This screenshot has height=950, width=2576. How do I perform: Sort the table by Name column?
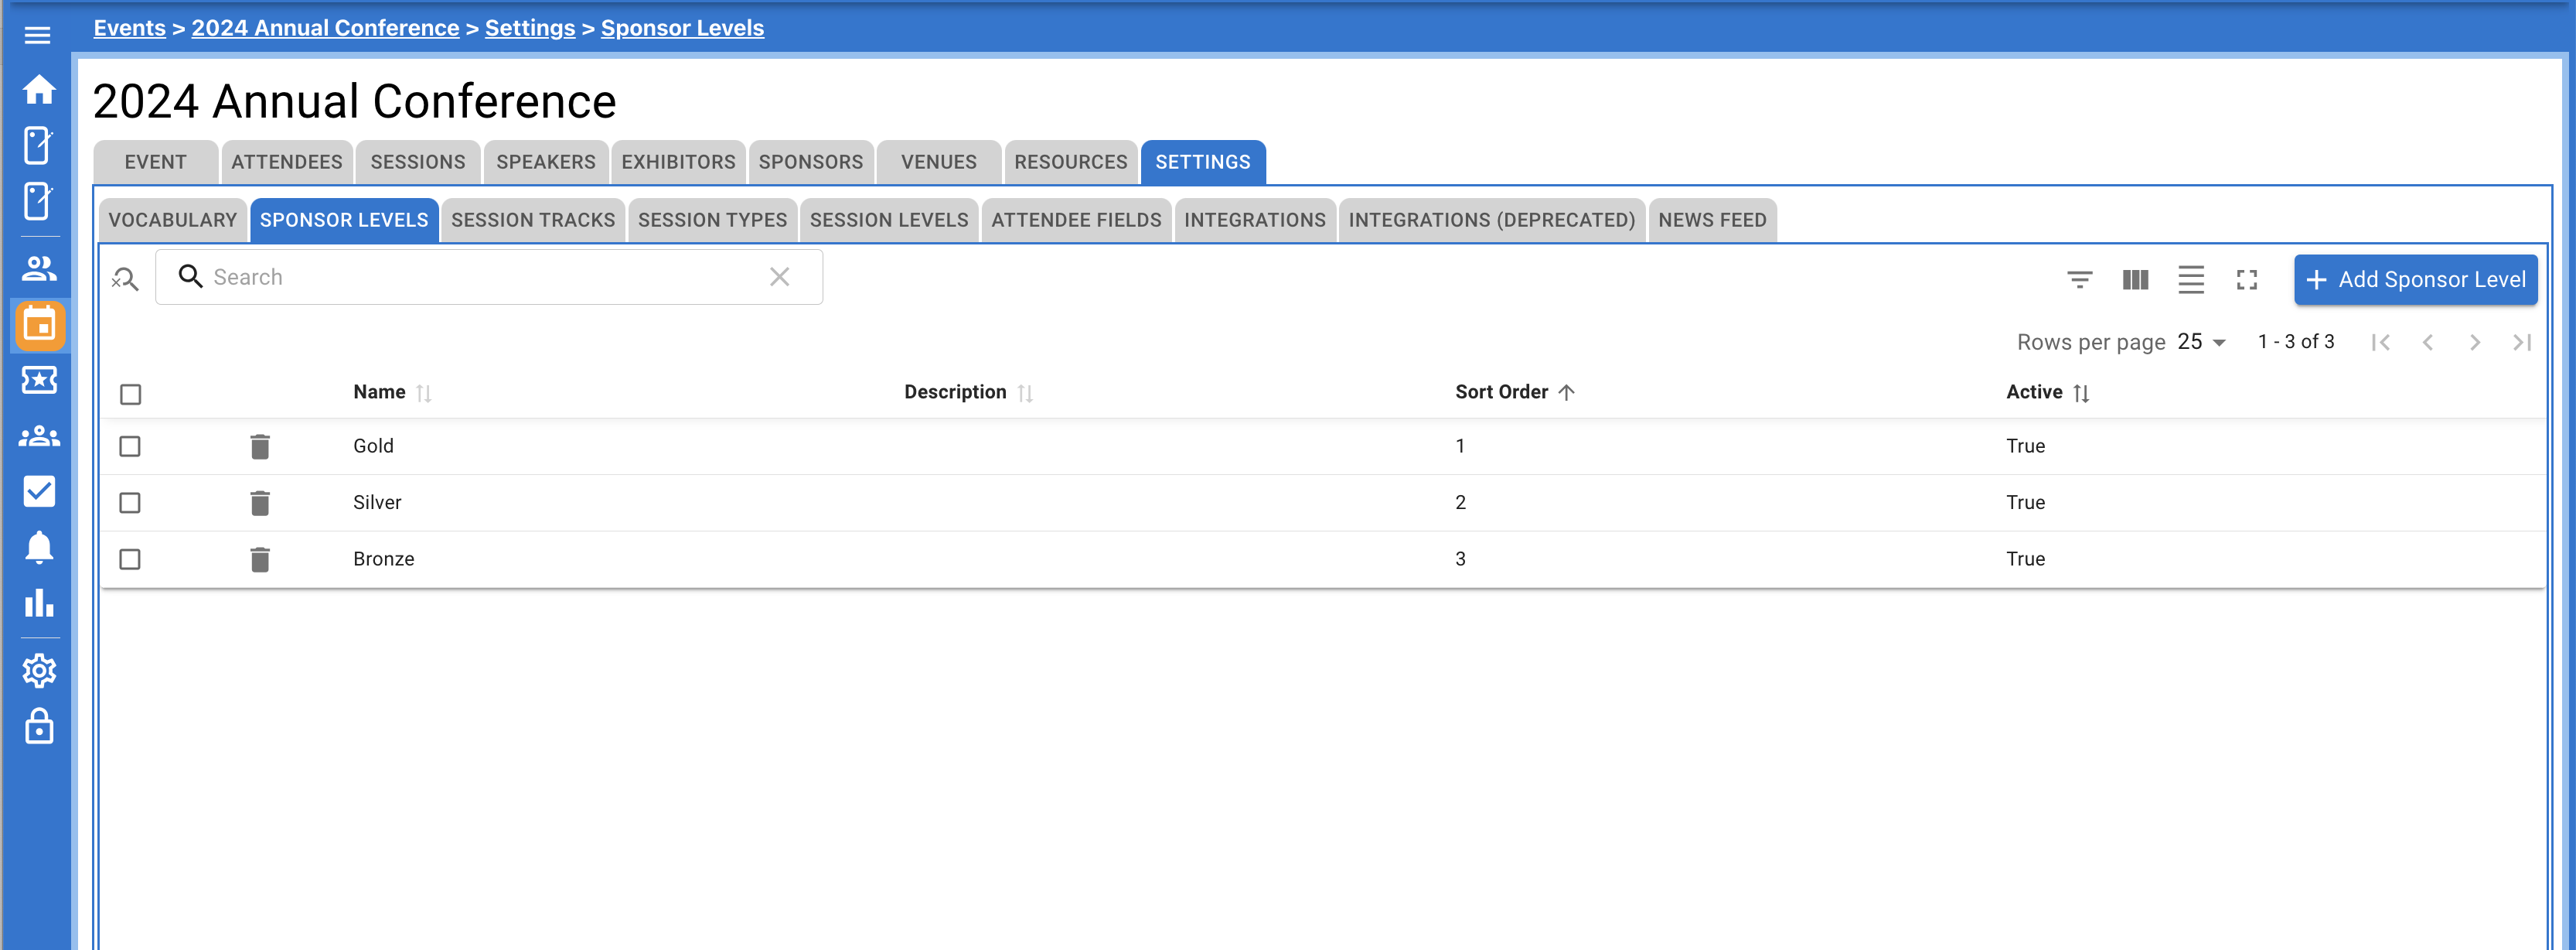point(424,392)
